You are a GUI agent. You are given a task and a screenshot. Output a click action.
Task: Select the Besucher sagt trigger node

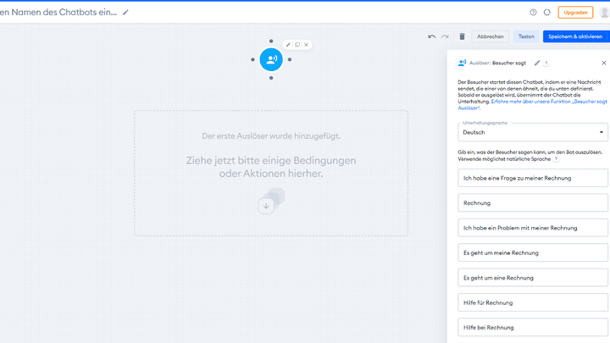(x=271, y=59)
